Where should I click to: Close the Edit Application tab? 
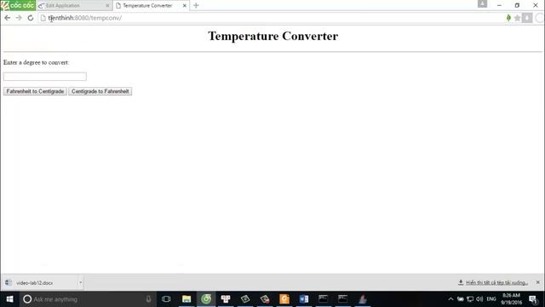click(x=107, y=6)
